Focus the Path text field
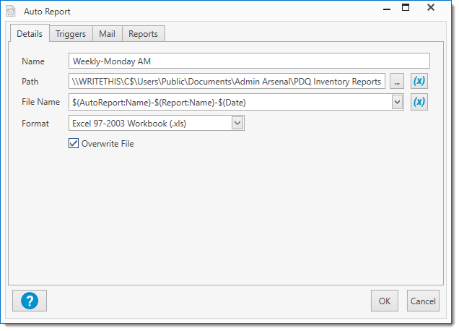Image resolution: width=459 pixels, height=331 pixels. point(227,82)
